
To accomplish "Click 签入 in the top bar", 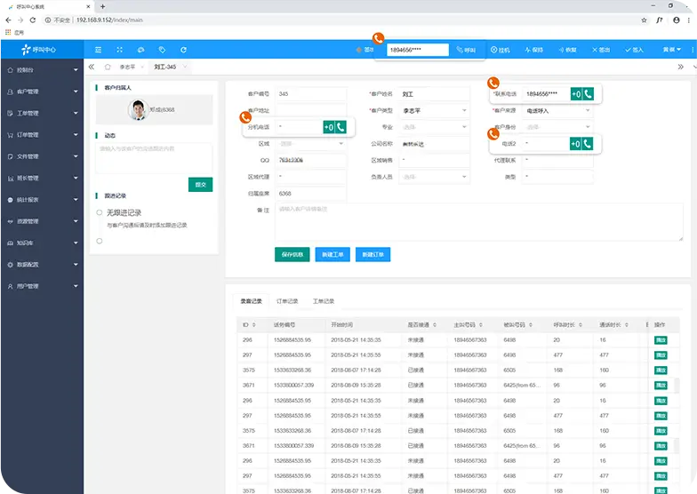I will pyautogui.click(x=635, y=50).
